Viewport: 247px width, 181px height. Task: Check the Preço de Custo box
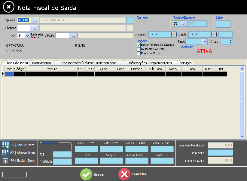[139, 53]
